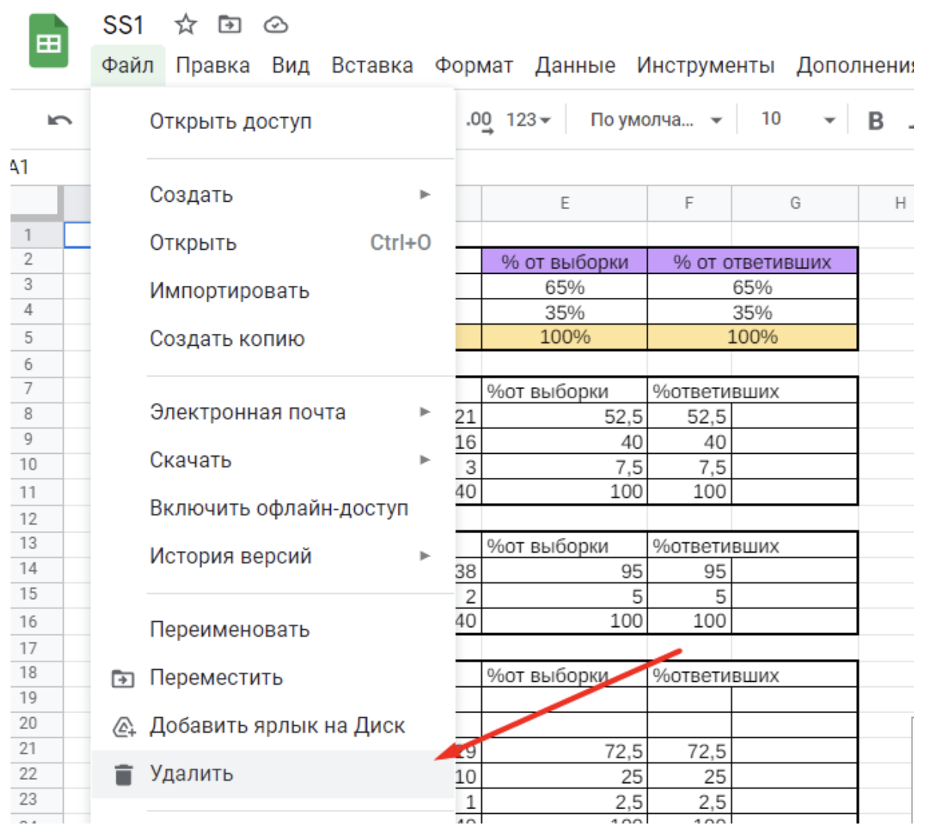926x834 pixels.
Task: Open the Вид menu
Action: [290, 65]
